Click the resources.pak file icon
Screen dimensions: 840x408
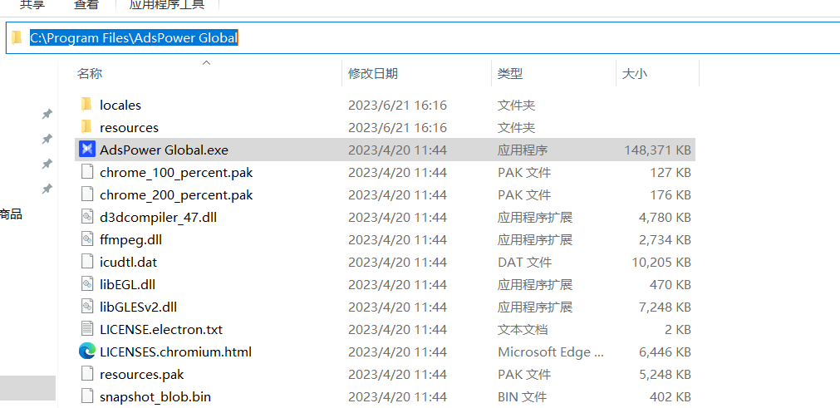click(x=86, y=374)
